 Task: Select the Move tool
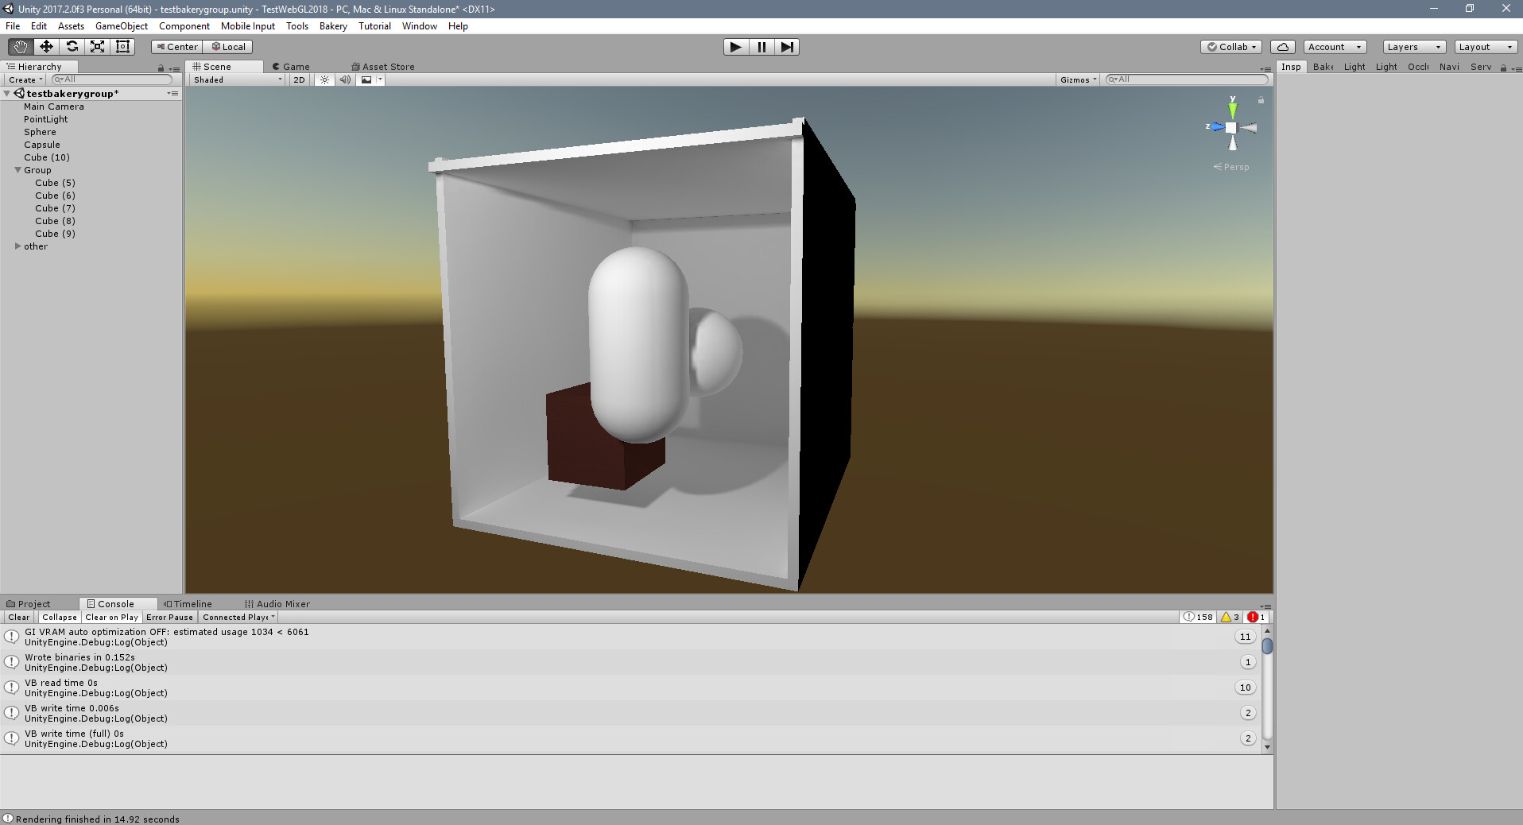click(45, 46)
